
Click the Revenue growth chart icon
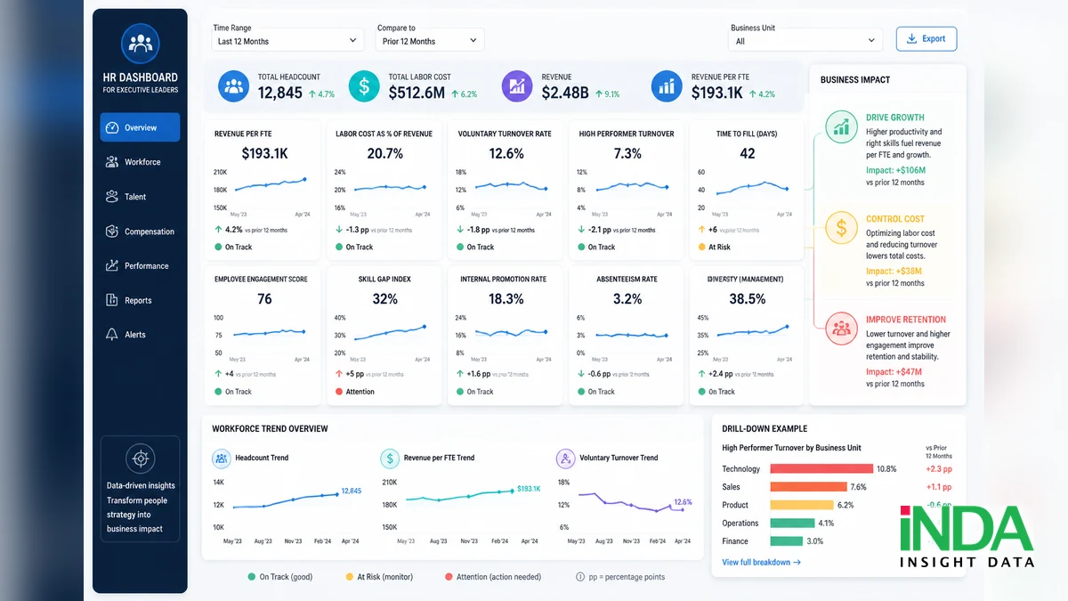(x=517, y=86)
